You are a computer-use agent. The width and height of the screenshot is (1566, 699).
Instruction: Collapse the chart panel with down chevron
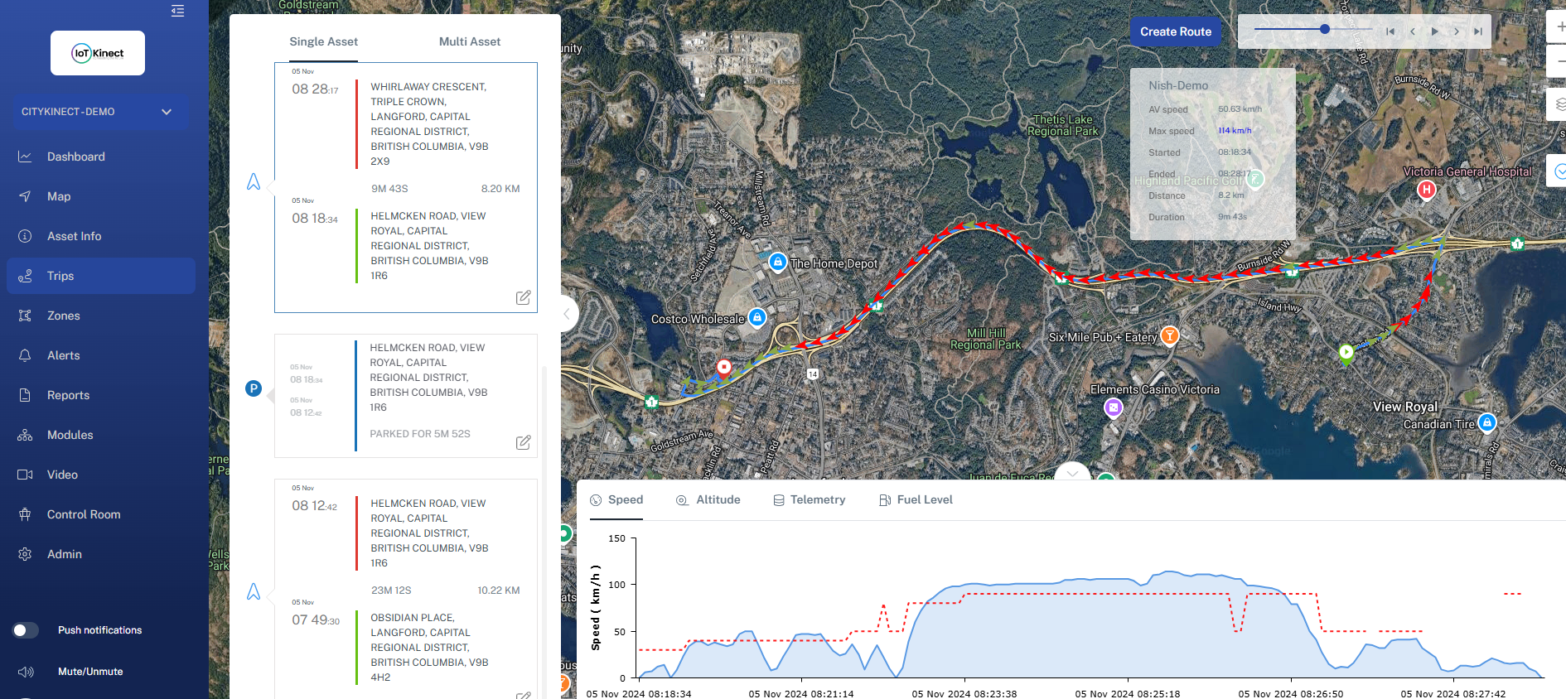[x=1072, y=473]
